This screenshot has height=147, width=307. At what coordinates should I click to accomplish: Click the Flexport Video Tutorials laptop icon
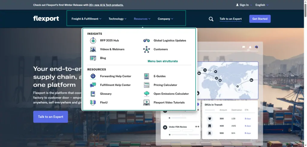click(x=146, y=103)
